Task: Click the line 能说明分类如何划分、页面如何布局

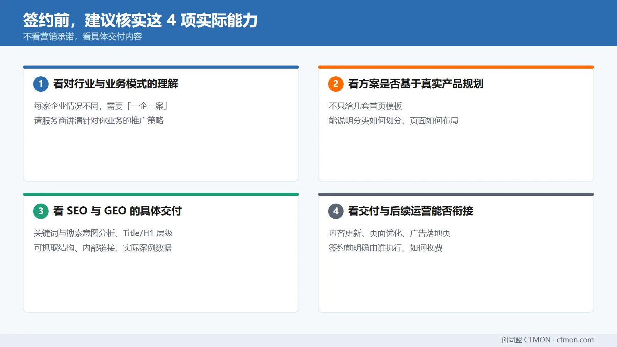Action: click(394, 121)
